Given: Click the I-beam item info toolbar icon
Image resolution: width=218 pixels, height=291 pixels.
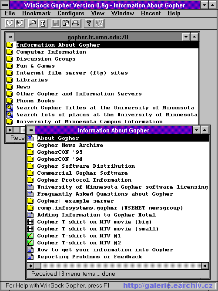Looking at the screenshot, I should [x=43, y=24].
